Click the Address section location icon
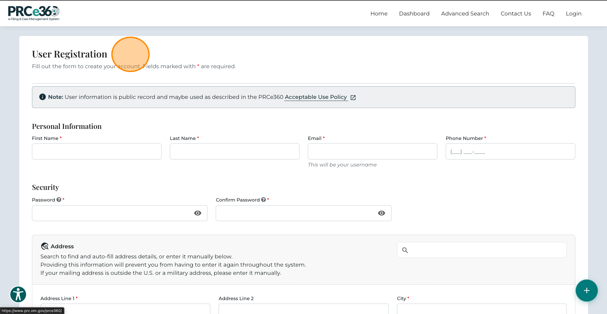Screen dimensions: 607x314 coord(45,246)
